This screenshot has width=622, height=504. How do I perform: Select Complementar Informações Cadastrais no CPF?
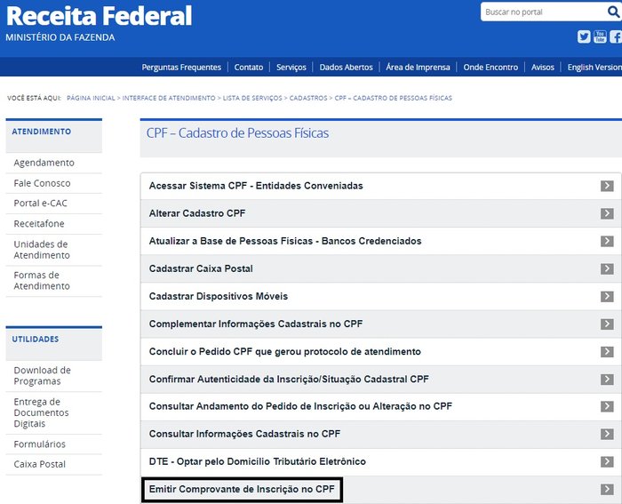(256, 324)
